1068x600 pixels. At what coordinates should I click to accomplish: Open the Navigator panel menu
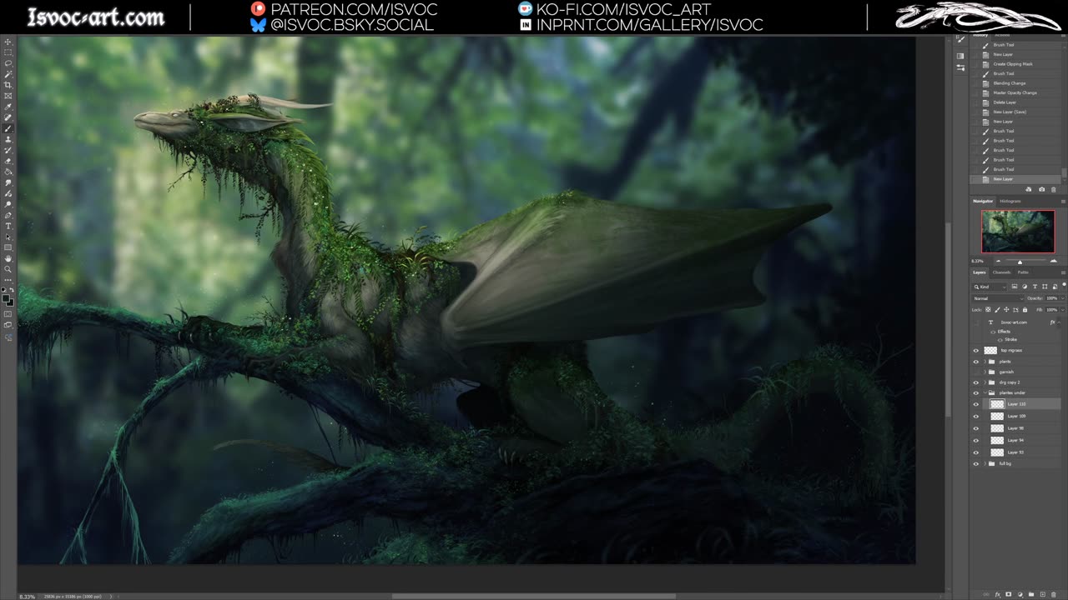coord(1063,202)
